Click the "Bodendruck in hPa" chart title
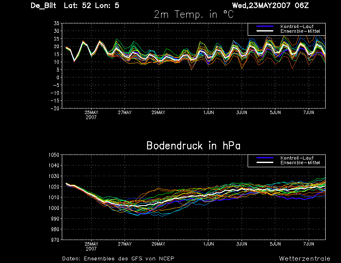This screenshot has width=341, height=263. point(194,146)
